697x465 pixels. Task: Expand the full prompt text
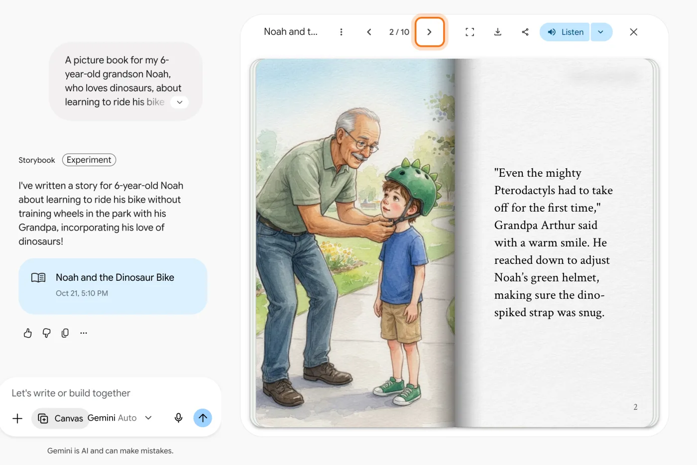pyautogui.click(x=180, y=102)
